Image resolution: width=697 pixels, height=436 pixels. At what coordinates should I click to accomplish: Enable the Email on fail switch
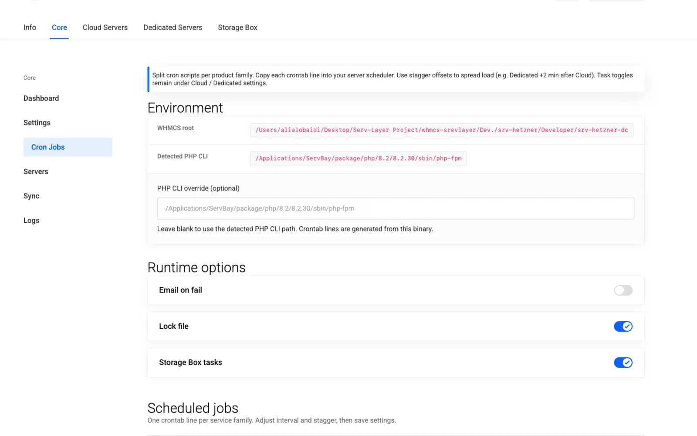pyautogui.click(x=623, y=290)
